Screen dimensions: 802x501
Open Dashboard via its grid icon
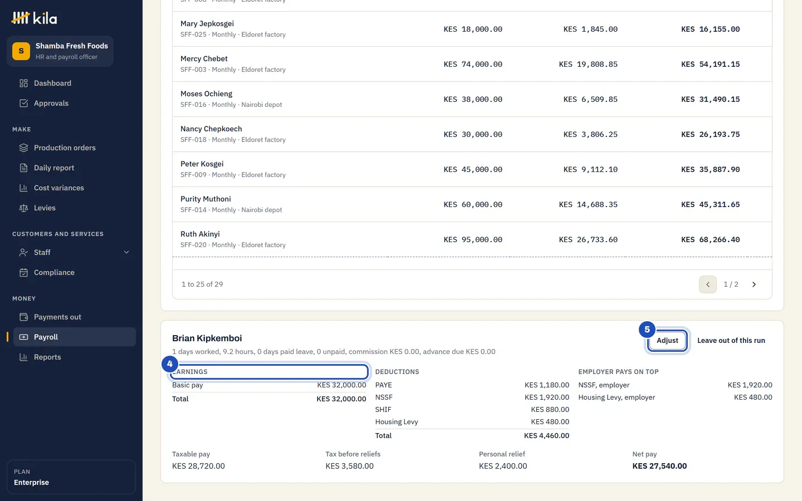[23, 83]
